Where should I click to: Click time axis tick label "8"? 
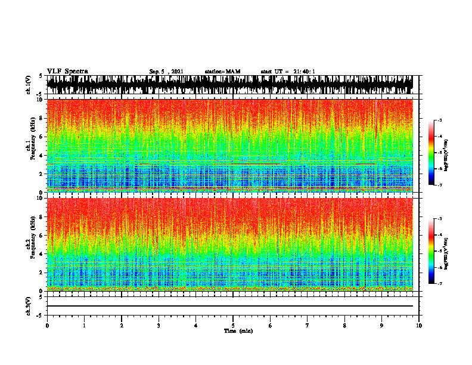[x=344, y=326]
